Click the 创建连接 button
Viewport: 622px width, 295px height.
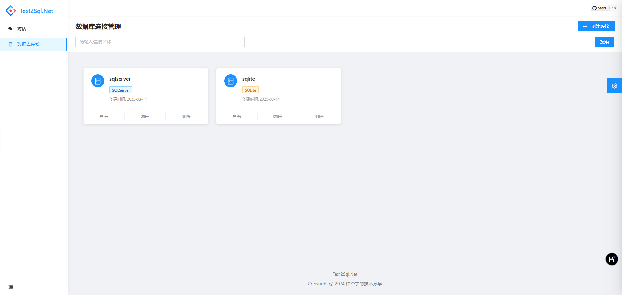pos(596,26)
